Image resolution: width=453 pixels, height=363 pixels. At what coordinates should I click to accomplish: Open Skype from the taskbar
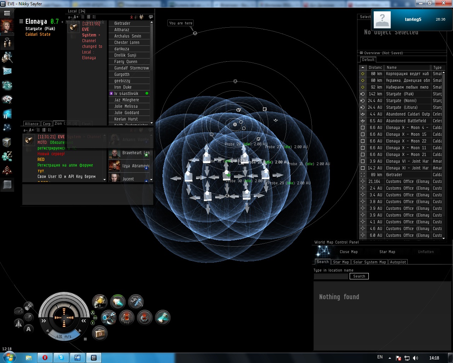[x=61, y=358]
